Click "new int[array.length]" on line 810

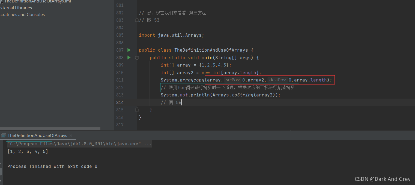230,73
